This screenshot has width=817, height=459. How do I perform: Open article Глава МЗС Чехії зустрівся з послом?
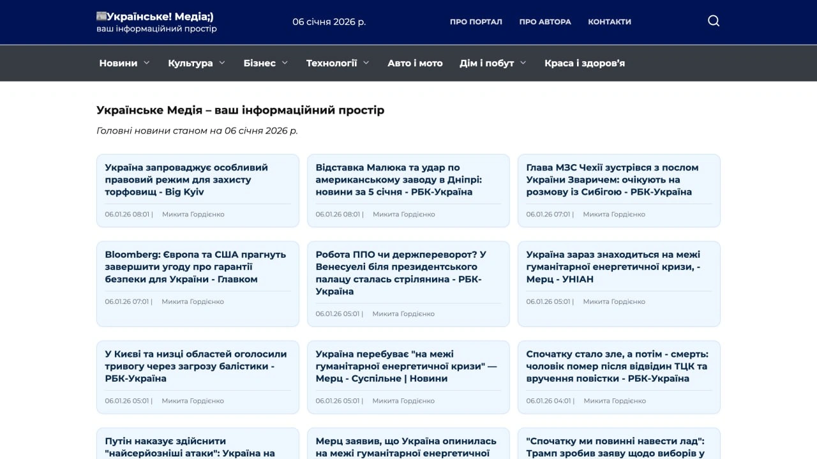[x=613, y=179]
